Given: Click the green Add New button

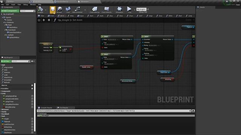Looking at the screenshot, I should tap(6, 61).
